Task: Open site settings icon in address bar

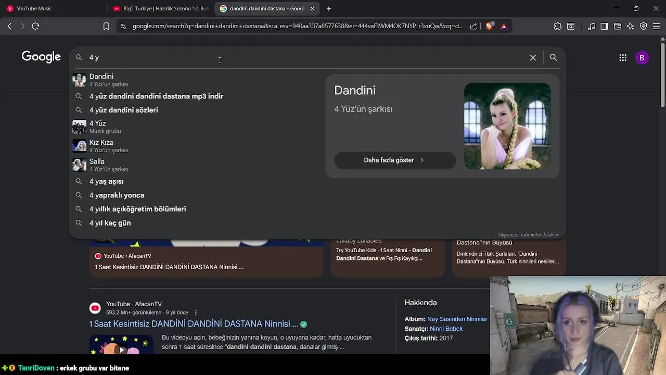Action: (123, 26)
